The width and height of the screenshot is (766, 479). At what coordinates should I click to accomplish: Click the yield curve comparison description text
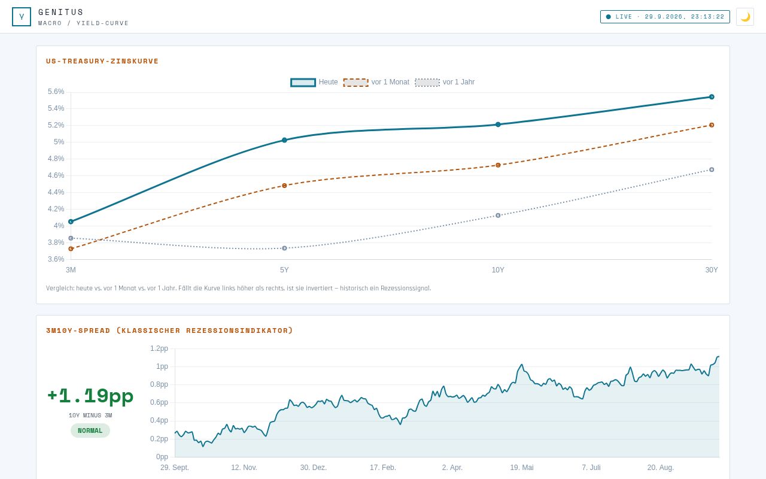pyautogui.click(x=238, y=288)
